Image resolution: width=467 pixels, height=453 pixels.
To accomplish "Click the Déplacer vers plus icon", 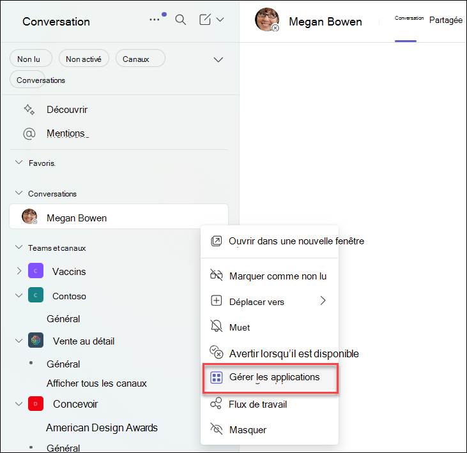I will click(x=217, y=301).
